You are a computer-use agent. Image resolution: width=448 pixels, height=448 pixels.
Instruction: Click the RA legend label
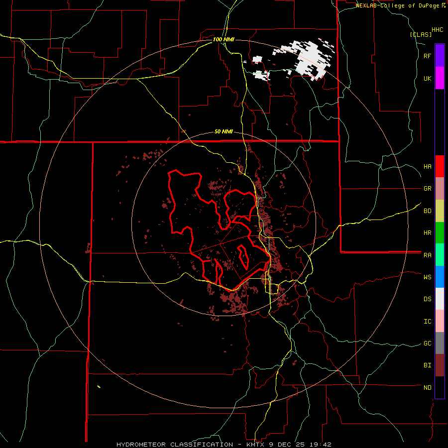427,255
